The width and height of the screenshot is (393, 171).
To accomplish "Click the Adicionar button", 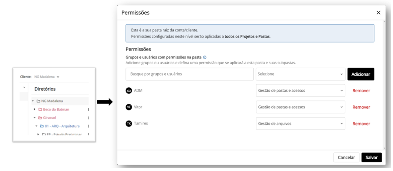I will pos(361,74).
